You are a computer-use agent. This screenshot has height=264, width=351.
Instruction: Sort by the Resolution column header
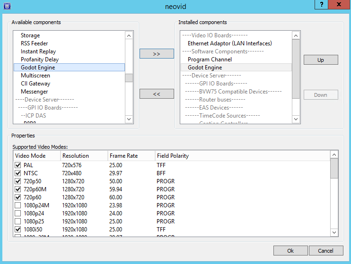(84, 155)
